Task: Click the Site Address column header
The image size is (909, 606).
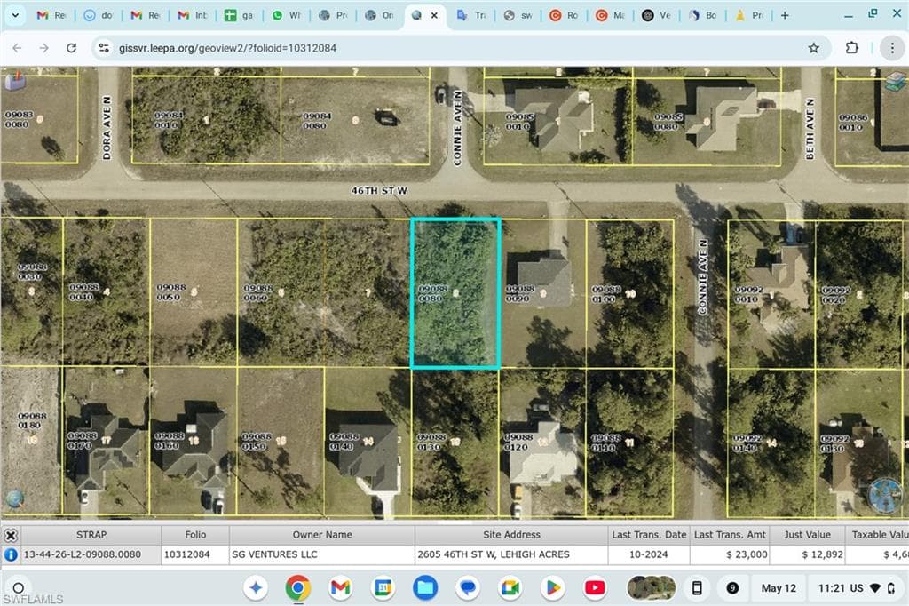Action: (x=511, y=535)
